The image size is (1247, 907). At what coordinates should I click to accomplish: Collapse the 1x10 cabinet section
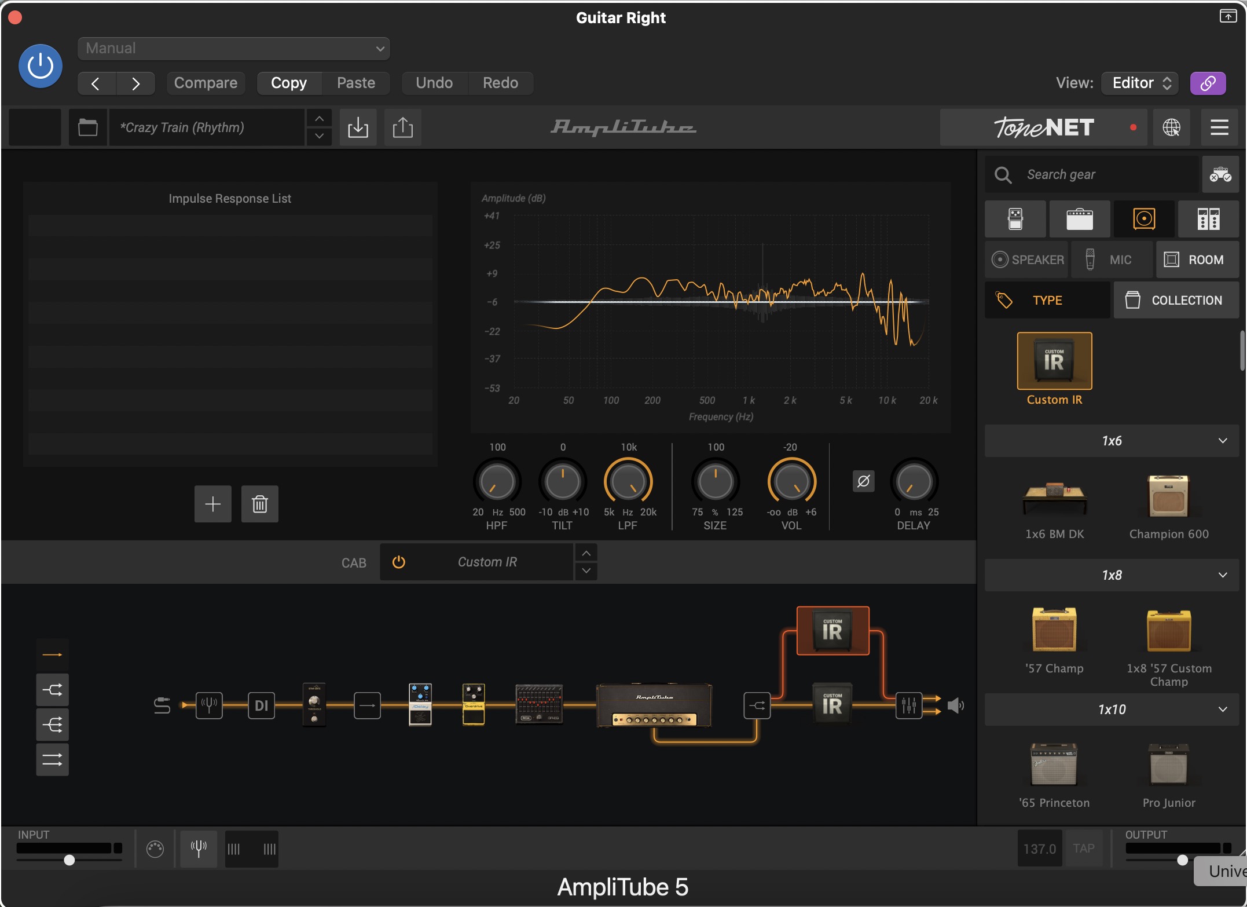[1112, 709]
